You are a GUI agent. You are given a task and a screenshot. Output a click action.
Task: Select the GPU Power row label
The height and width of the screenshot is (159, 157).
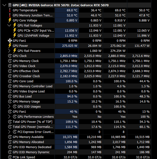pos(20,46)
